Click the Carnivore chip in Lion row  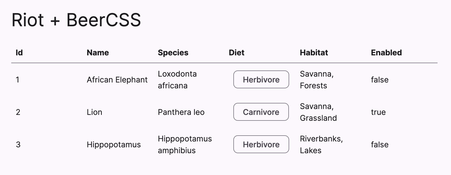tap(261, 112)
